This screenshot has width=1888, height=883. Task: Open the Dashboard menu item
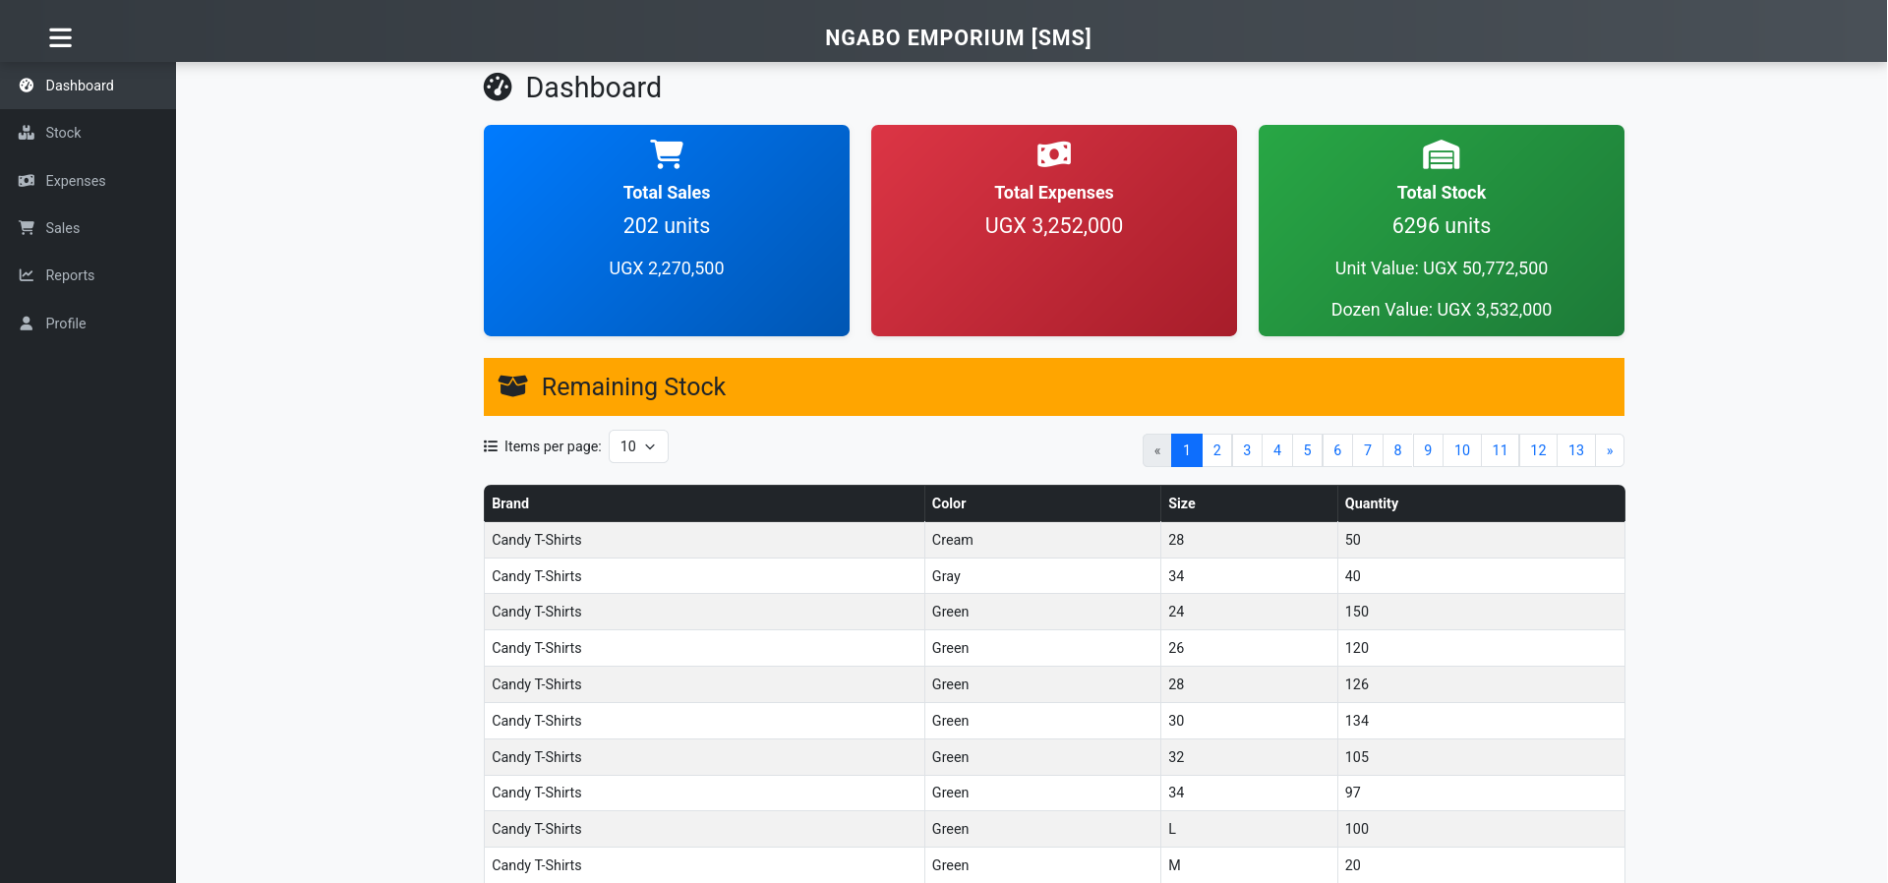(x=88, y=86)
